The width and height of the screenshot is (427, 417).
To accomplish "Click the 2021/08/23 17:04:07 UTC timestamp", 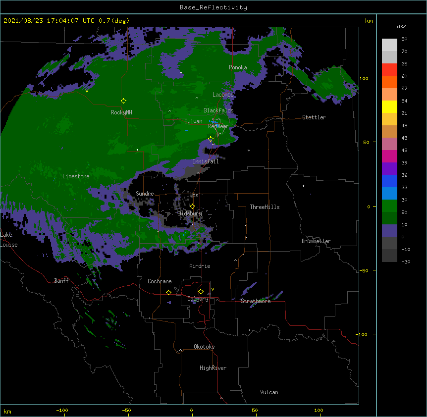I will [49, 21].
